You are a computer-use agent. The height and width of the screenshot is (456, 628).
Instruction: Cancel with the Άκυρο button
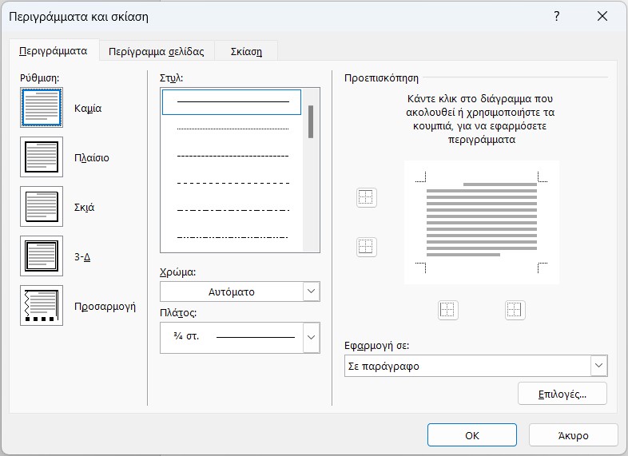point(573,435)
